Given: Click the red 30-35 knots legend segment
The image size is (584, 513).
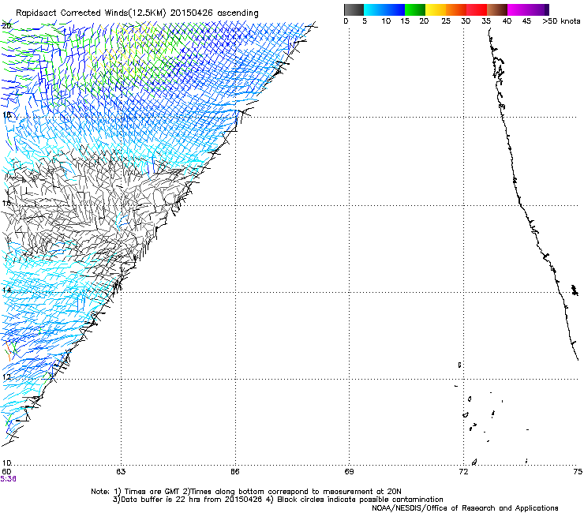Looking at the screenshot, I should (477, 9).
